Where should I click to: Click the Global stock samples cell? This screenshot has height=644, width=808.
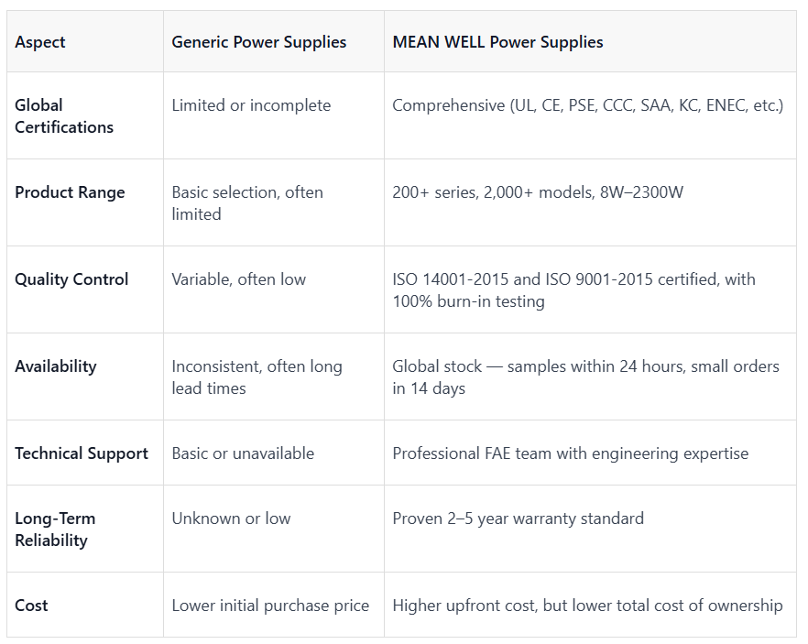click(x=586, y=377)
